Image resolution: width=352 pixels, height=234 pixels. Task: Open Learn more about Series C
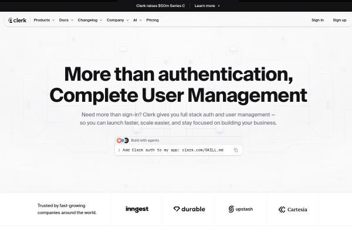tap(207, 6)
